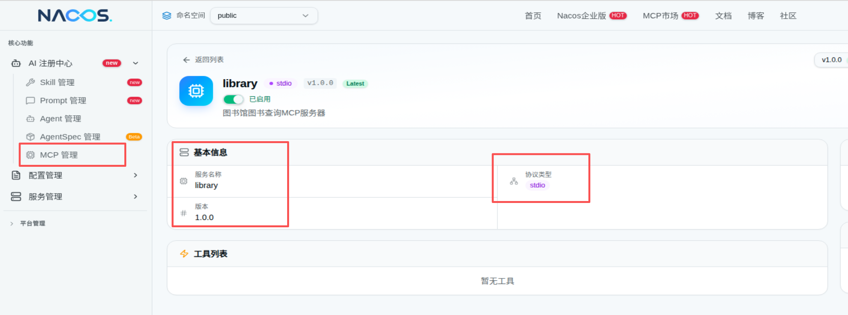
Task: Click the new badge on AI 注册中心
Action: pos(112,63)
